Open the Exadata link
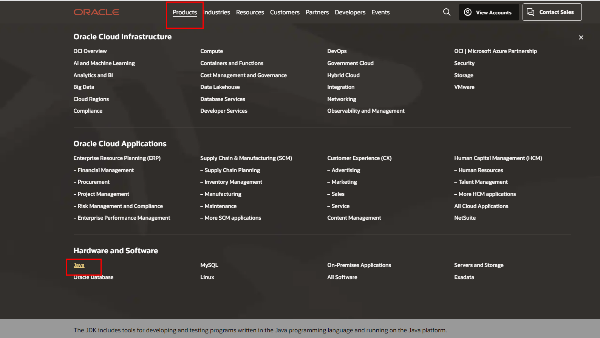The image size is (600, 338). (x=464, y=277)
